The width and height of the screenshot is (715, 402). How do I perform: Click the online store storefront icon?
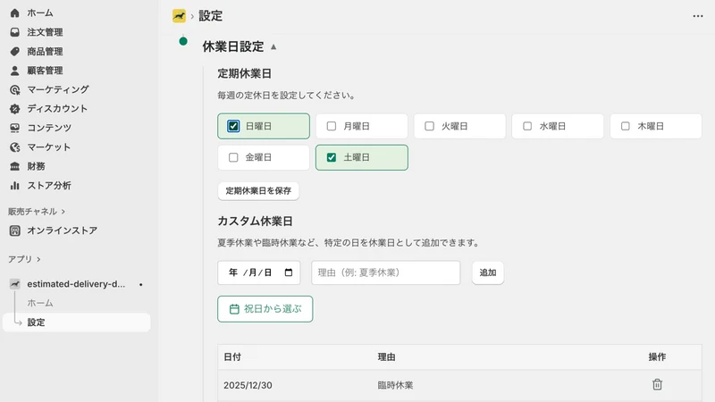coord(14,230)
